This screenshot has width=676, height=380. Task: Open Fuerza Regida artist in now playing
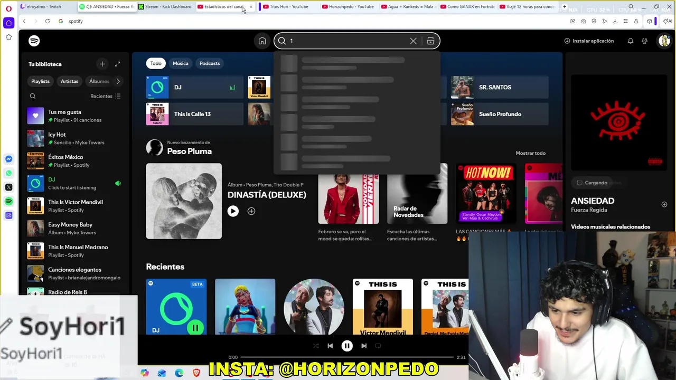(x=589, y=210)
